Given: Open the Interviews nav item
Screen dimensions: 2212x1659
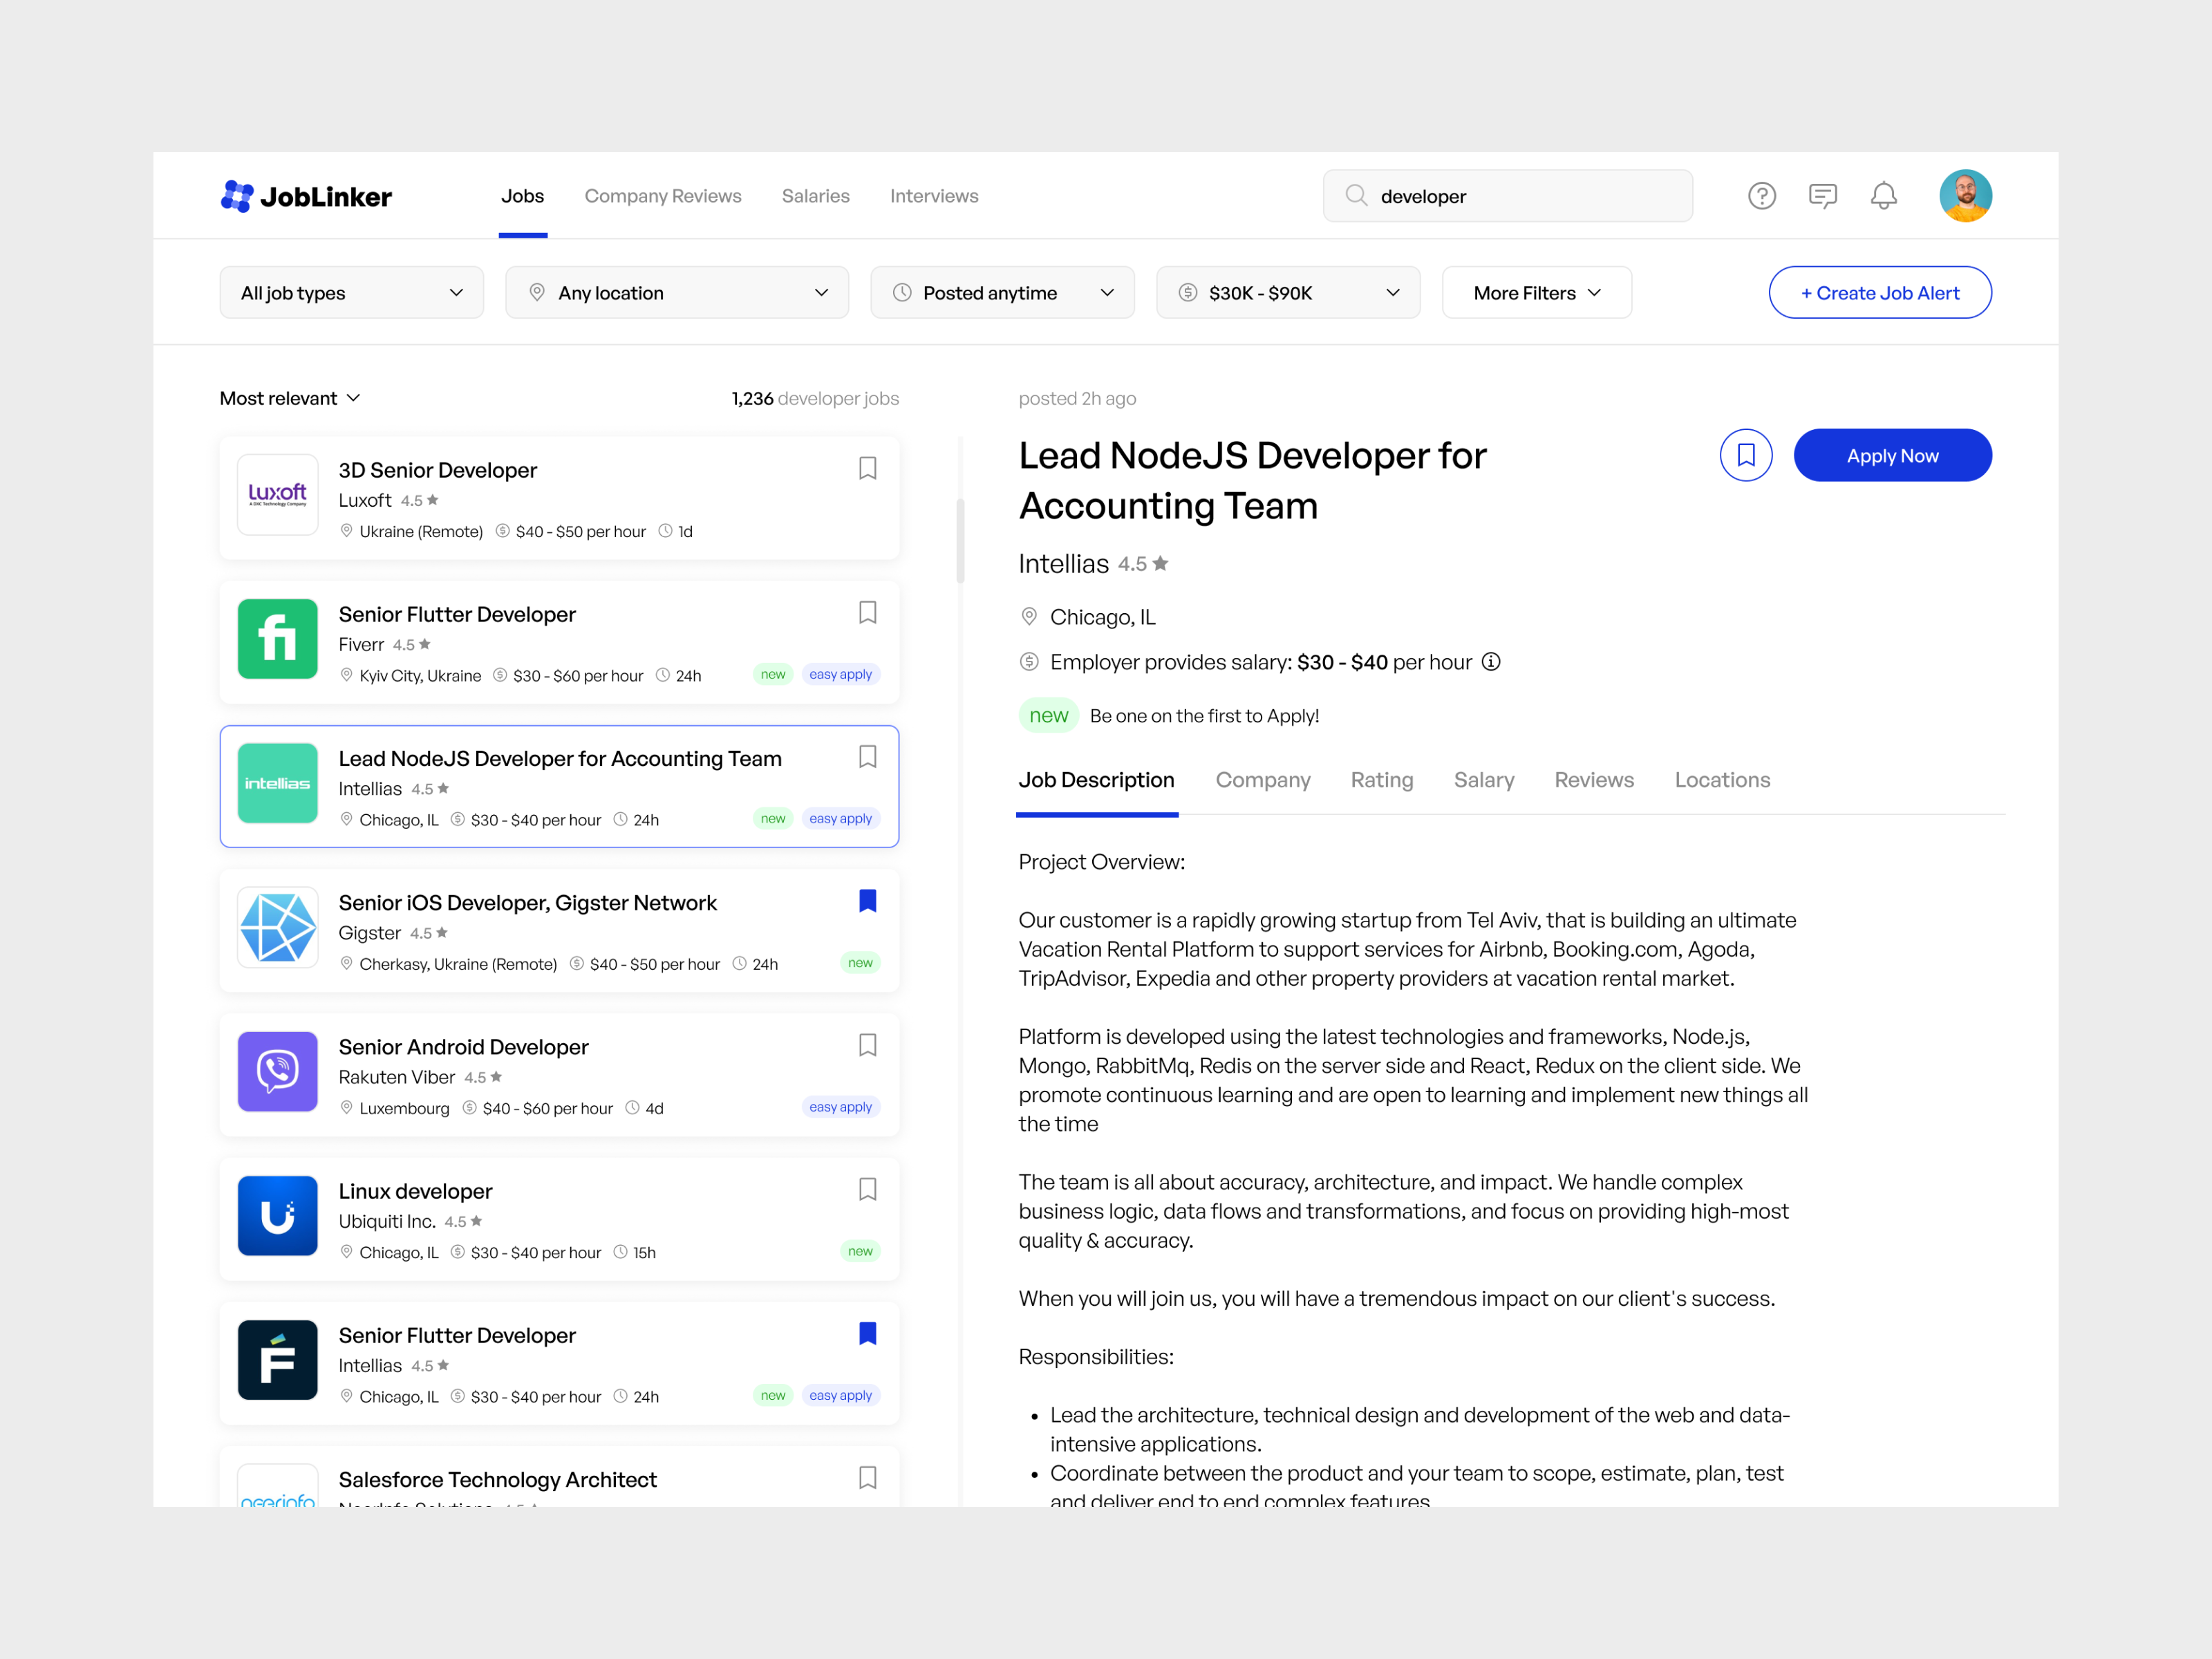Looking at the screenshot, I should pos(934,196).
